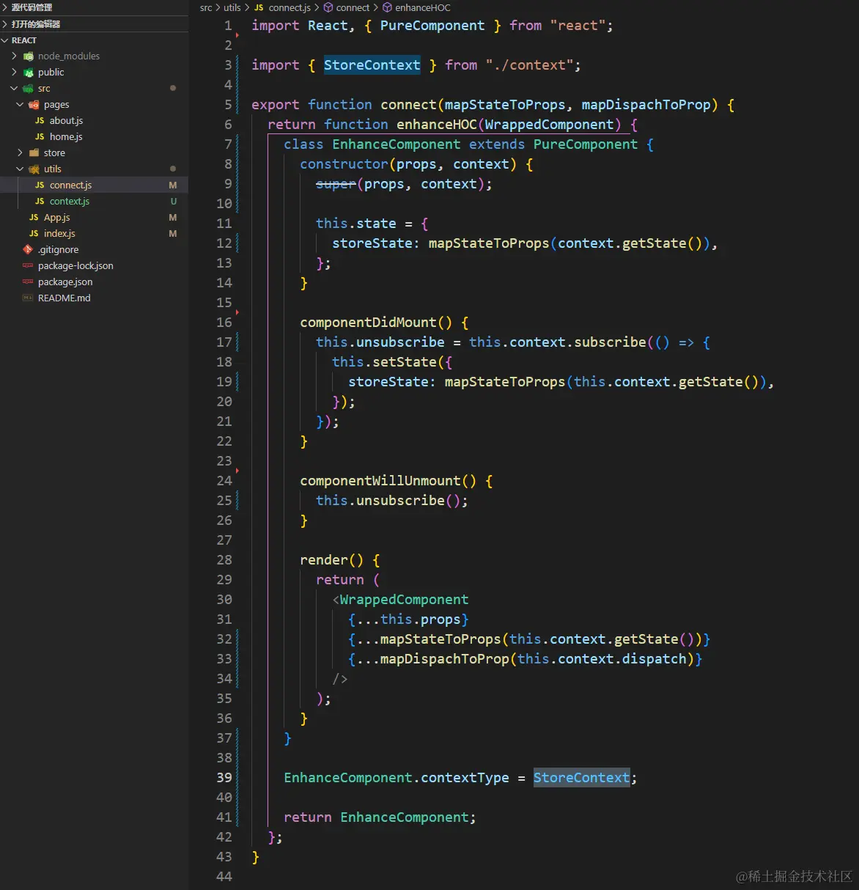Click the StoreContext import on line 3
Image resolution: width=859 pixels, height=890 pixels.
pyautogui.click(x=372, y=65)
